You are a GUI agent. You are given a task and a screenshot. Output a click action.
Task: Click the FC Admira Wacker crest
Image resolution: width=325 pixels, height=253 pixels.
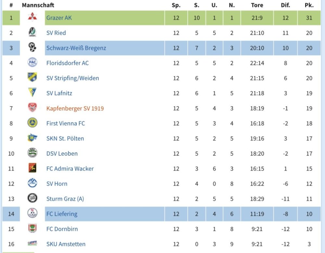coord(32,168)
